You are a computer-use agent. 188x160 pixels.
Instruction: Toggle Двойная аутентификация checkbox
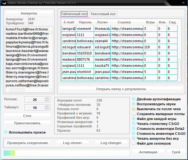click(x=133, y=99)
